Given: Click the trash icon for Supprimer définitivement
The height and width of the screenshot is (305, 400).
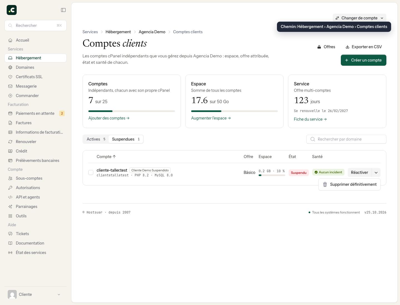Looking at the screenshot, I should (325, 184).
